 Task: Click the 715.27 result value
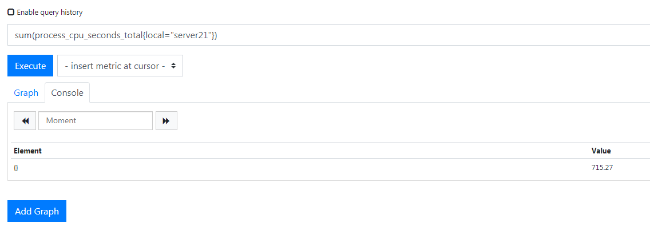coord(602,169)
